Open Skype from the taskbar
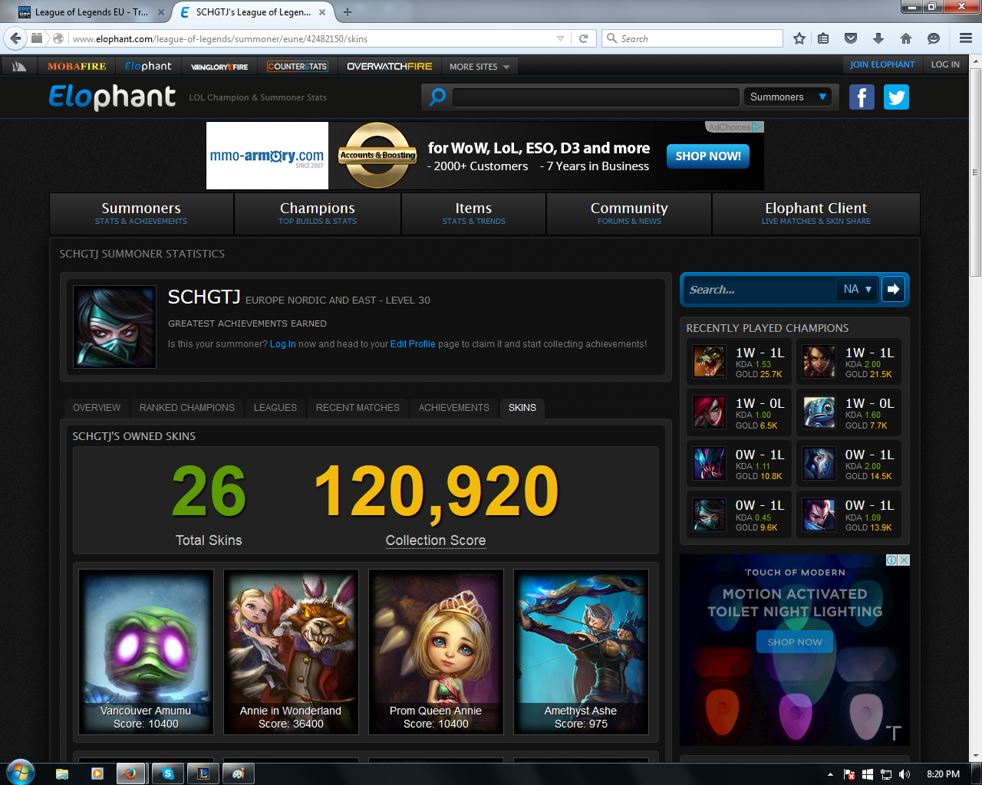 click(x=168, y=774)
